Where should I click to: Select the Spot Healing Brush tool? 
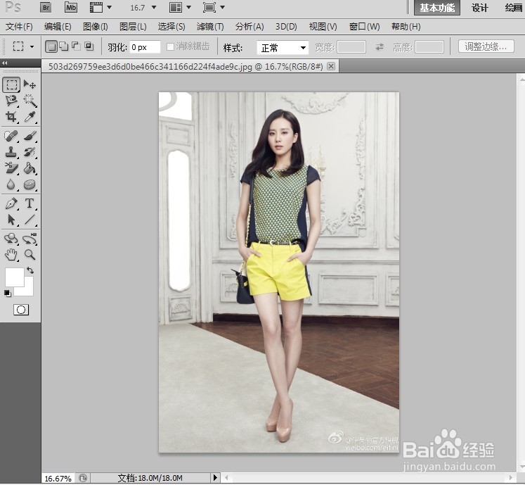[11, 136]
